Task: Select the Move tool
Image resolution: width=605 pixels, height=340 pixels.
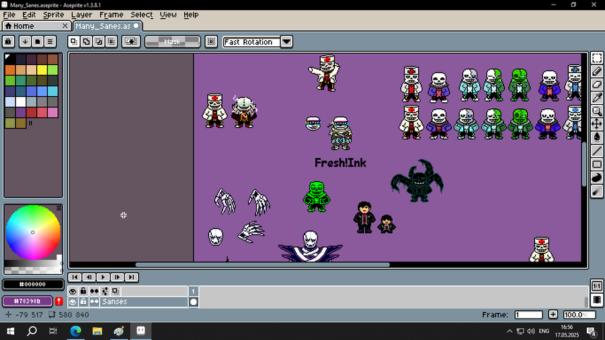Action: pyautogui.click(x=596, y=124)
